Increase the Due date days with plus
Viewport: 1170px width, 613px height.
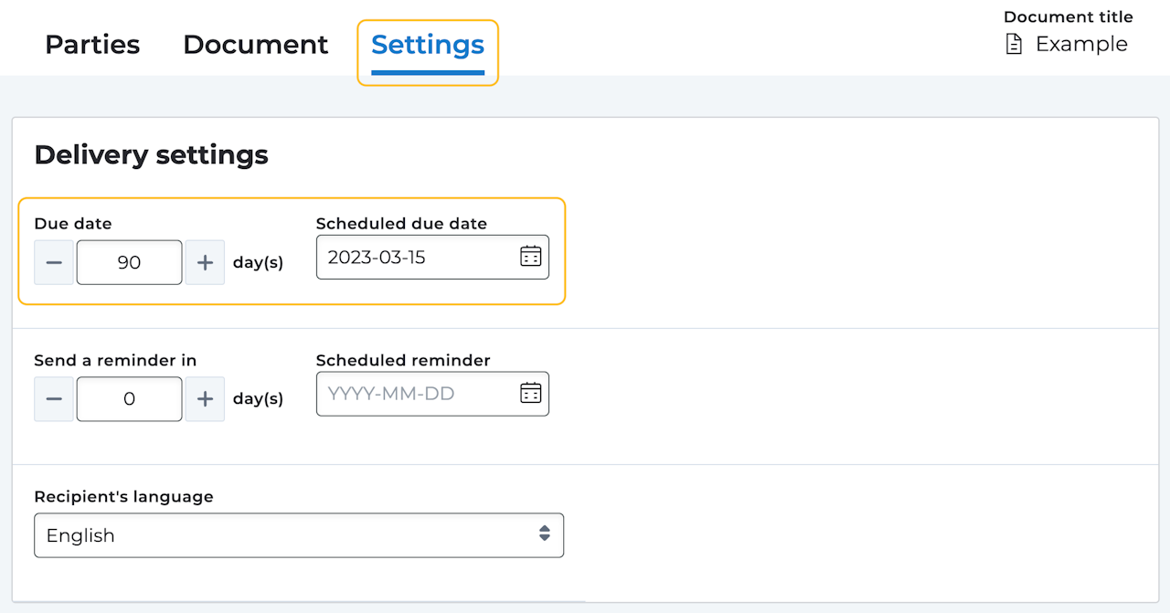[205, 263]
